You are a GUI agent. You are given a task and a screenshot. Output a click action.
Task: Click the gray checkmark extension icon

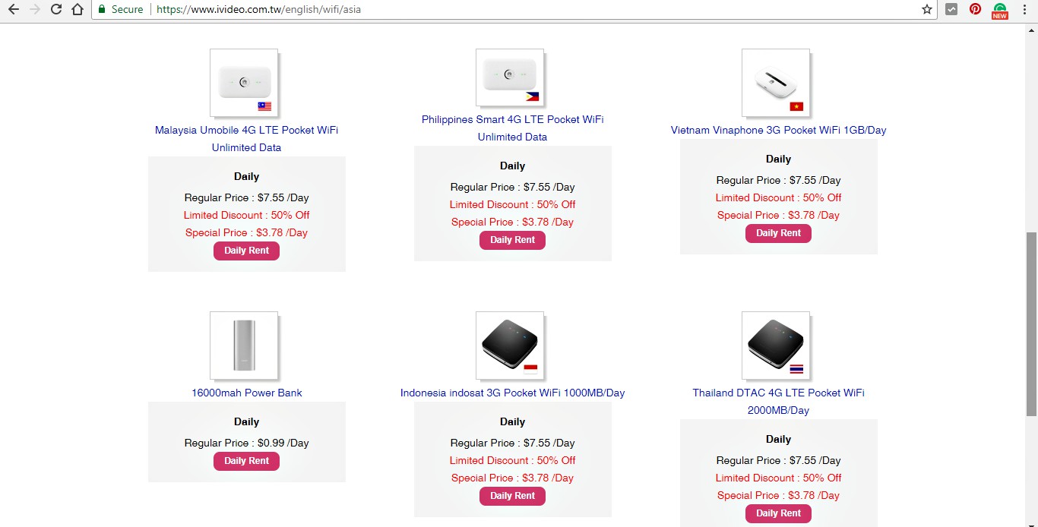[x=951, y=10]
